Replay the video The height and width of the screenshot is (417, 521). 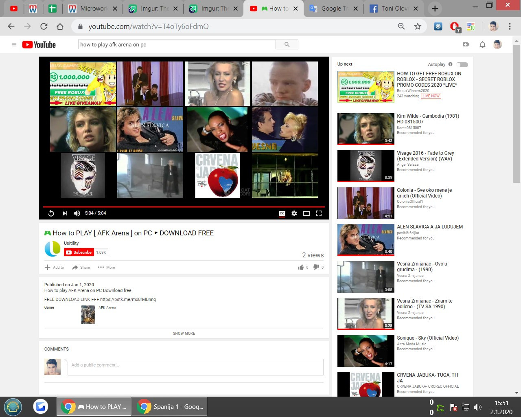(x=51, y=213)
